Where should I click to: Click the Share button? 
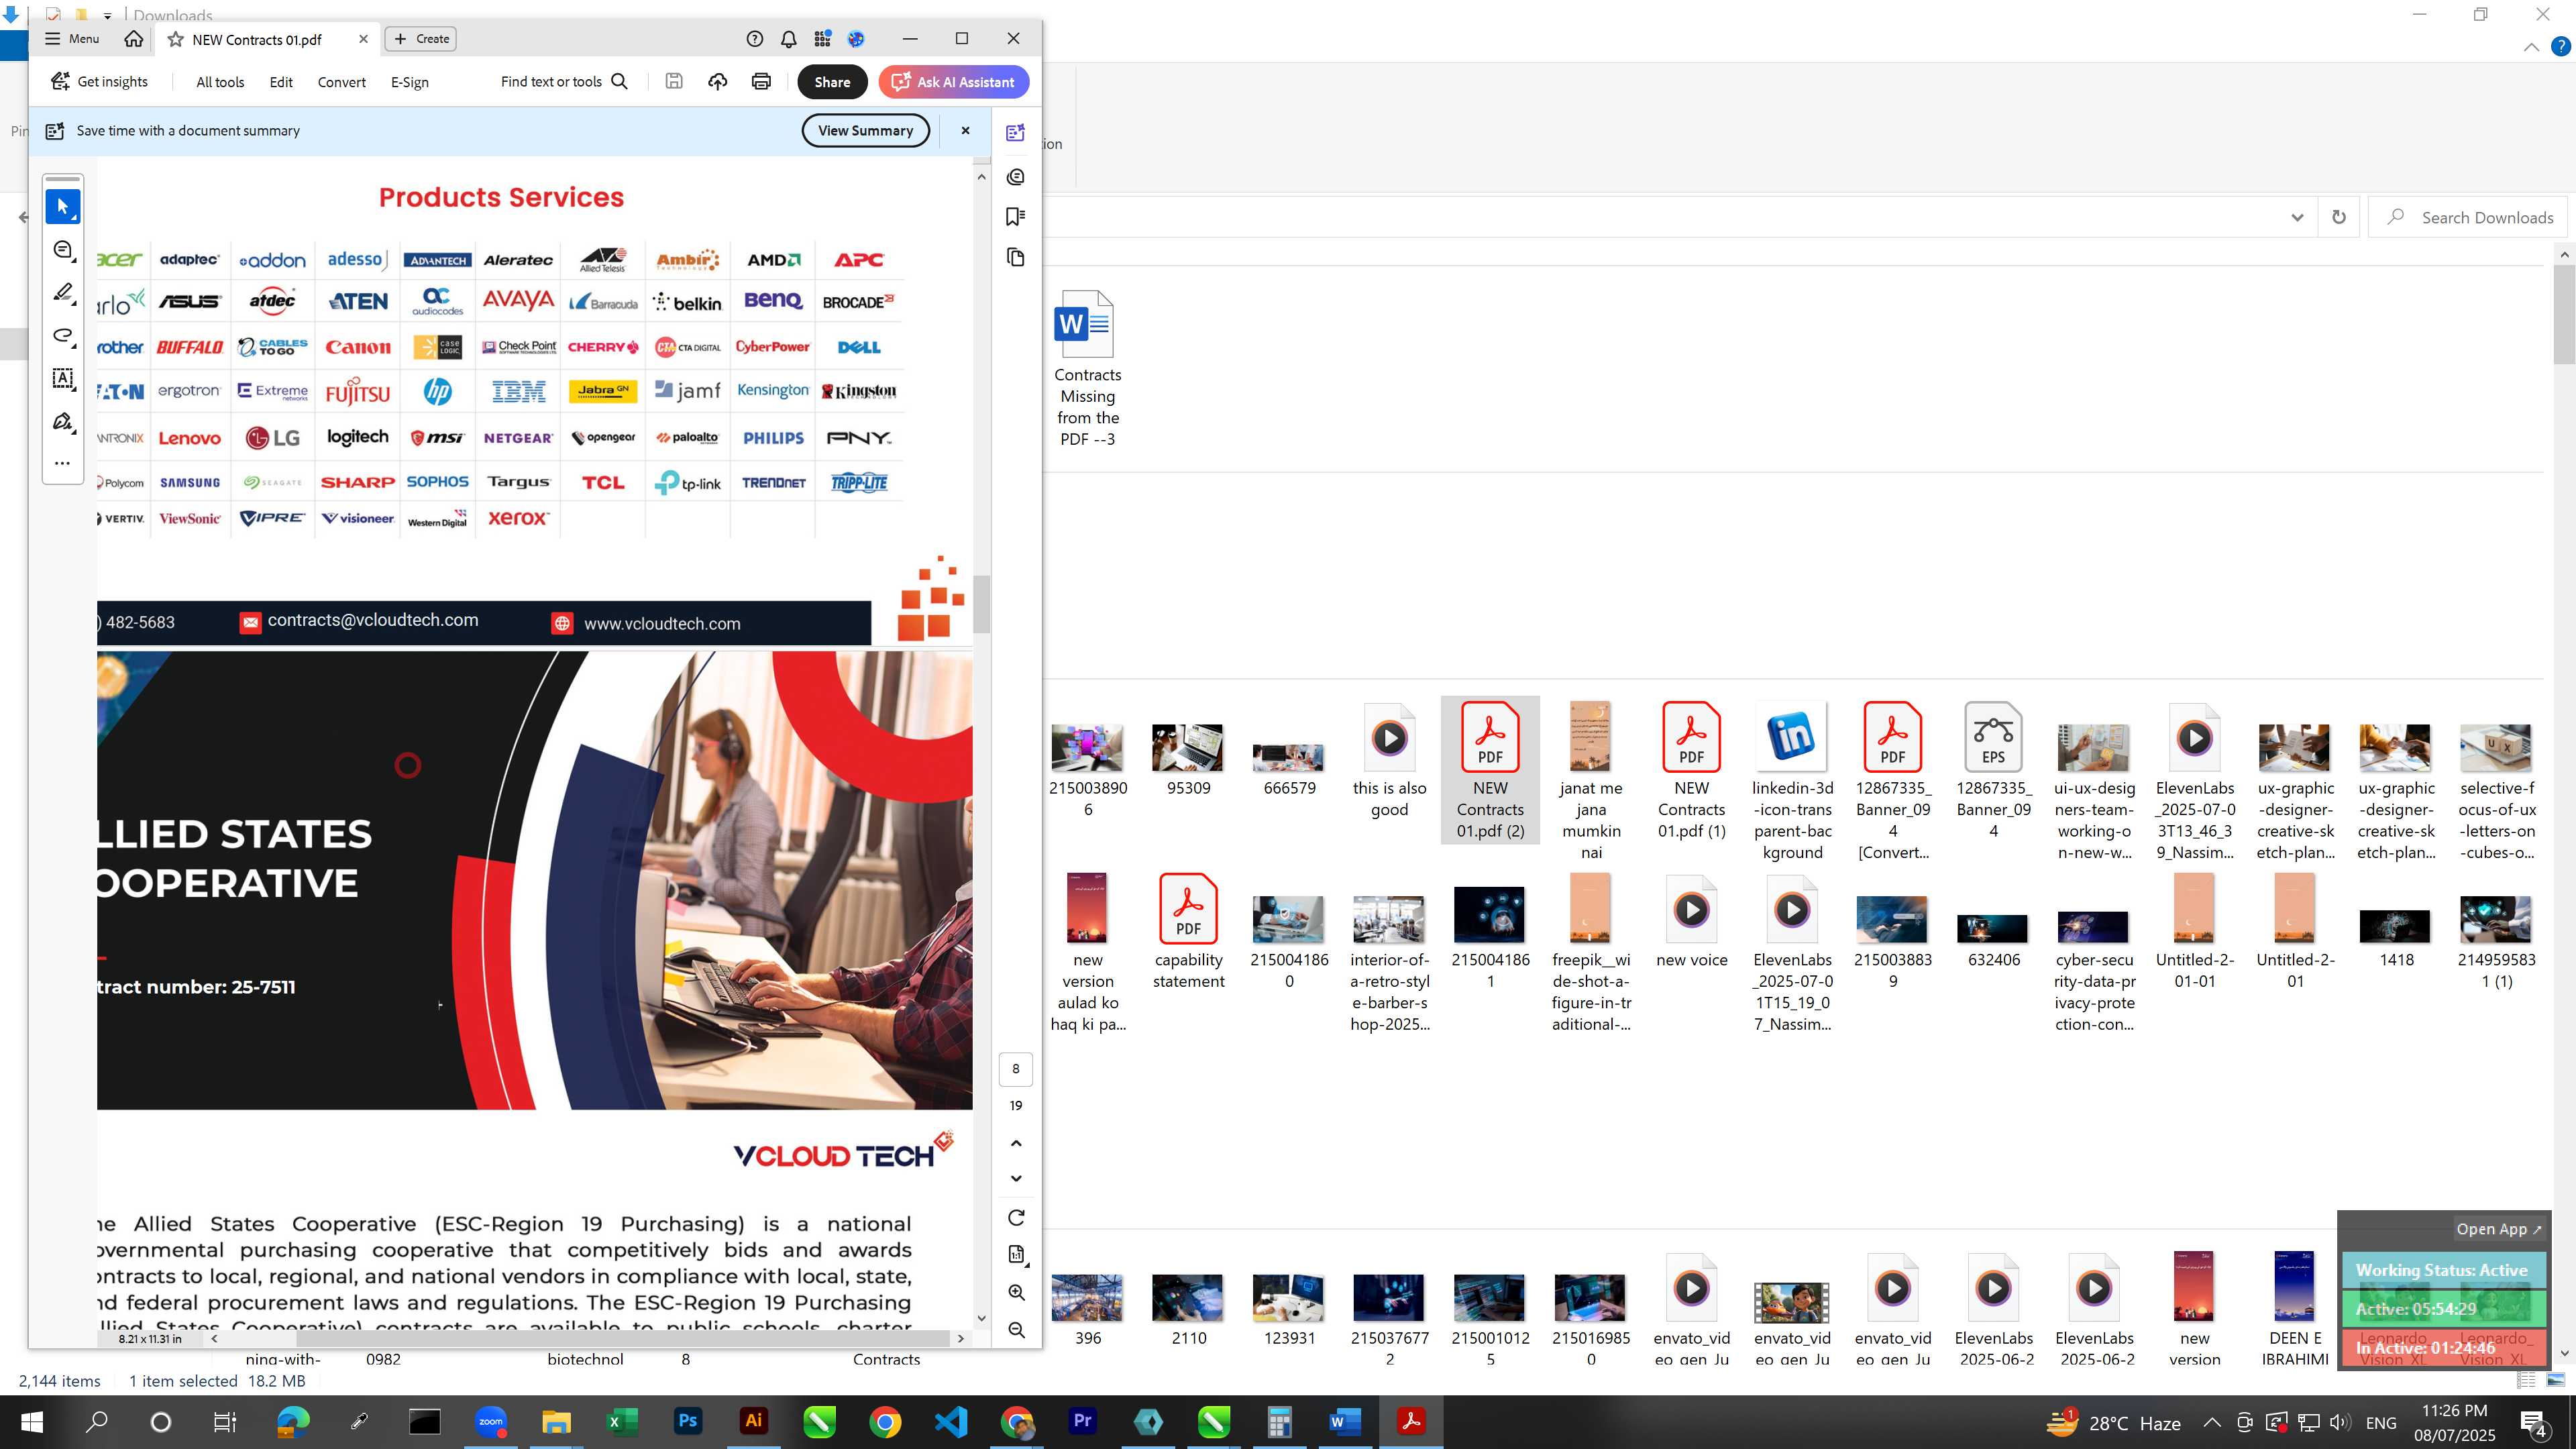point(832,82)
